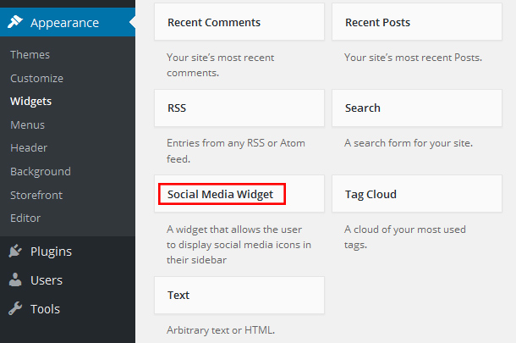Go to Customize in the sidebar
Screen dimensions: 516x343
click(36, 78)
